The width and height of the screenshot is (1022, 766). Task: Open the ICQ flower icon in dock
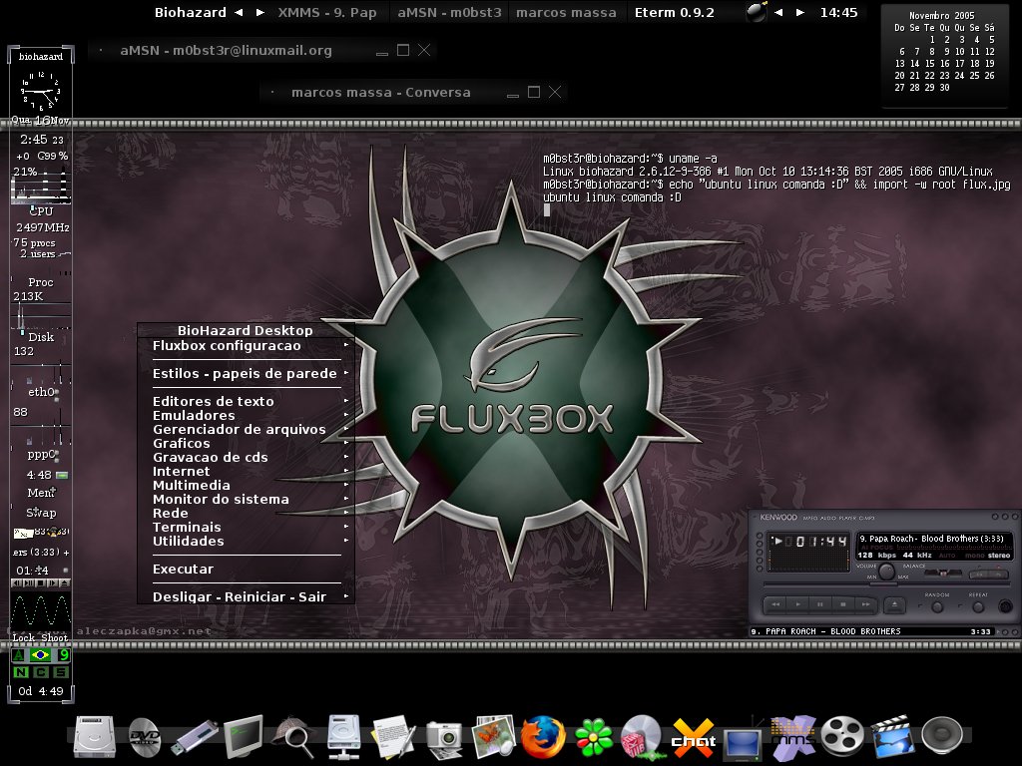click(593, 737)
